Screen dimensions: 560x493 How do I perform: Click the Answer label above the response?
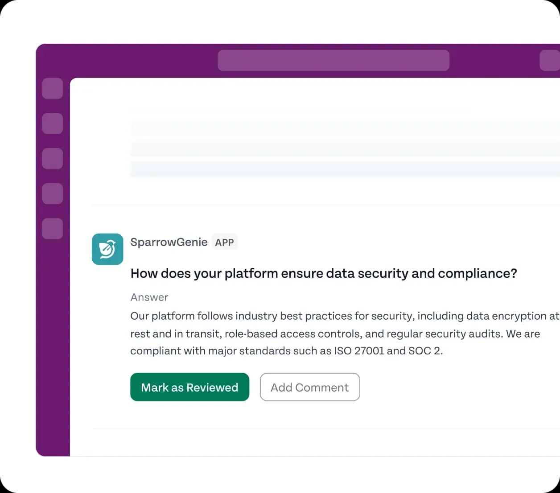(149, 297)
